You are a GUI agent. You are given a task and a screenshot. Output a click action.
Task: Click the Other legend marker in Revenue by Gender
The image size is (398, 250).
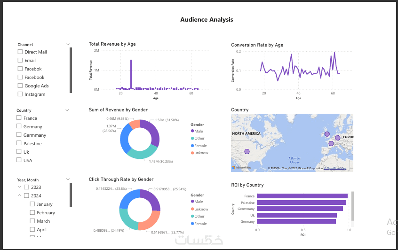(192, 138)
